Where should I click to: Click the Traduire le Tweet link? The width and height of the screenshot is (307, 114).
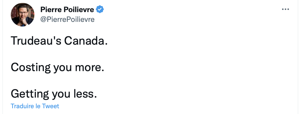[35, 106]
